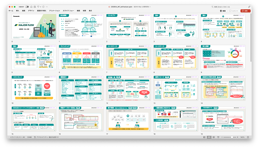The image size is (259, 148).
Task: Click the Redo circular arrow icon
Action: click(x=44, y=7)
